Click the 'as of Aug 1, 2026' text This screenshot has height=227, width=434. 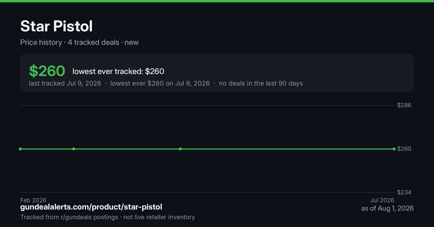387,208
